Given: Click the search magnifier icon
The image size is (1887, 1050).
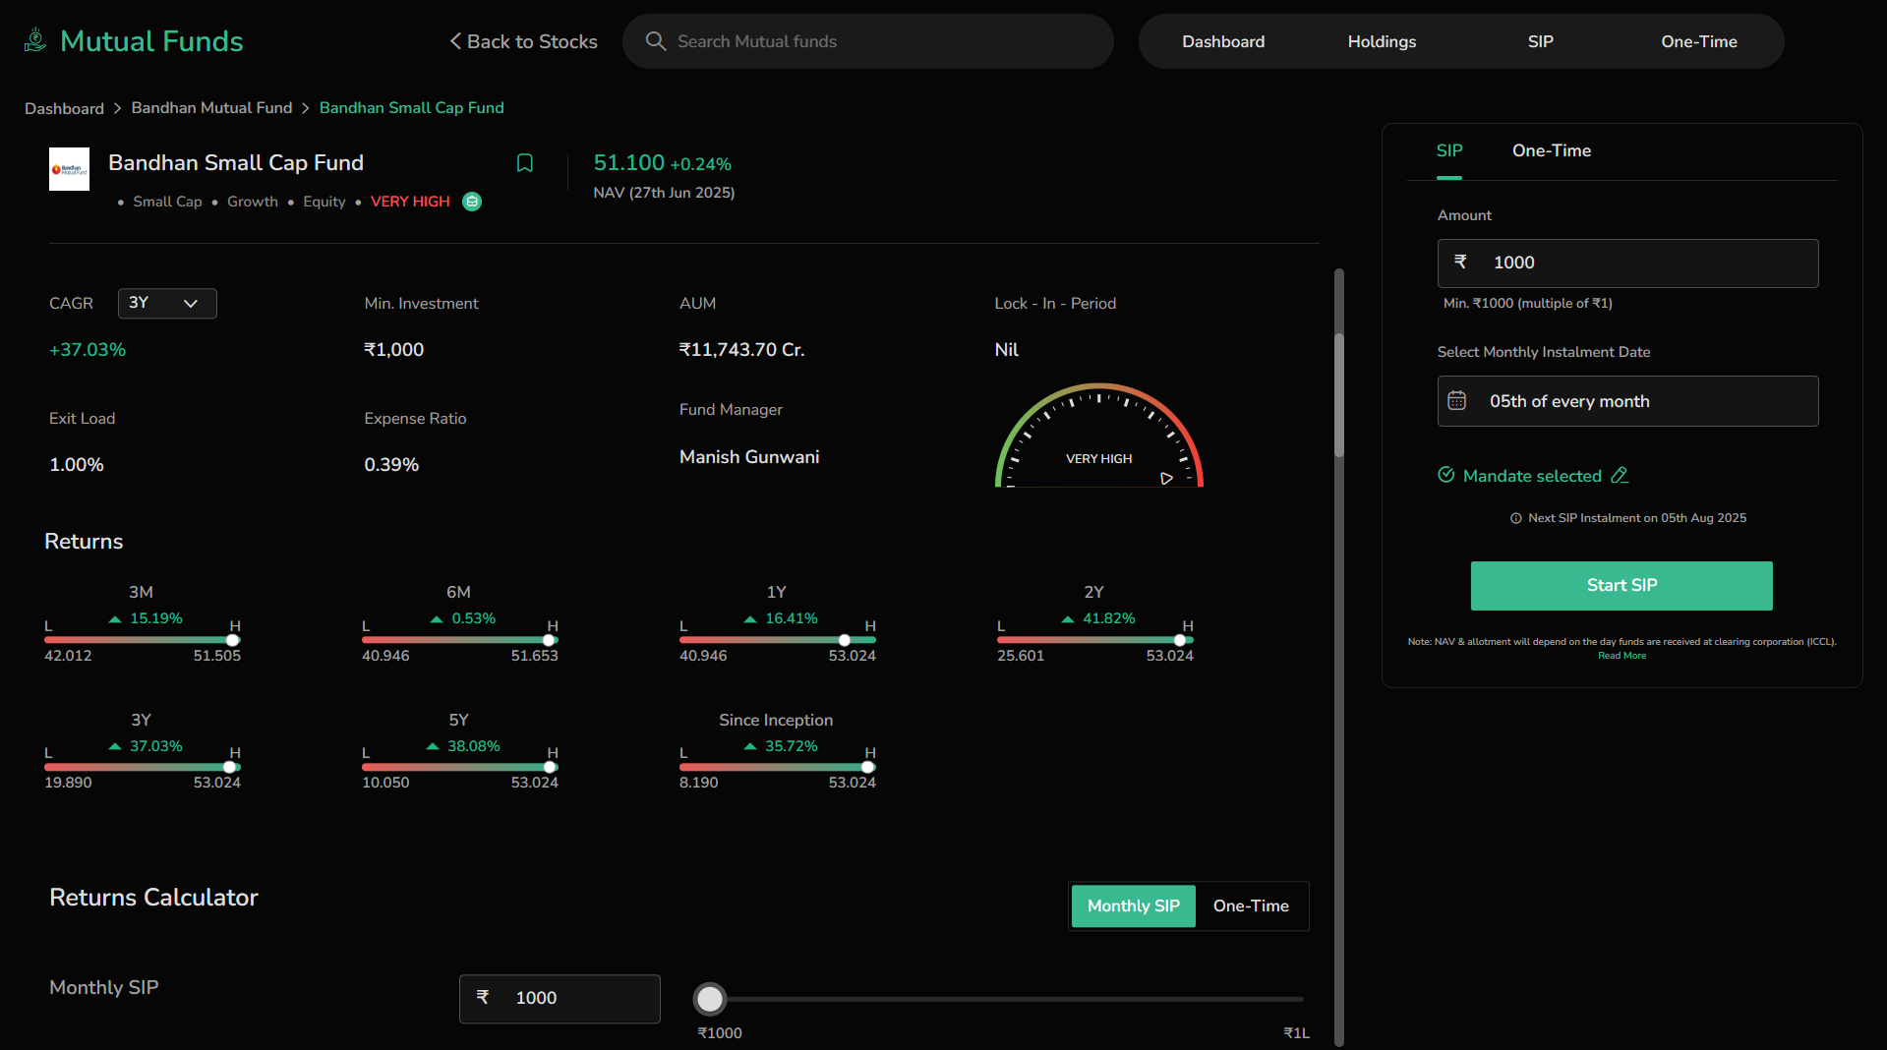Looking at the screenshot, I should (x=655, y=41).
